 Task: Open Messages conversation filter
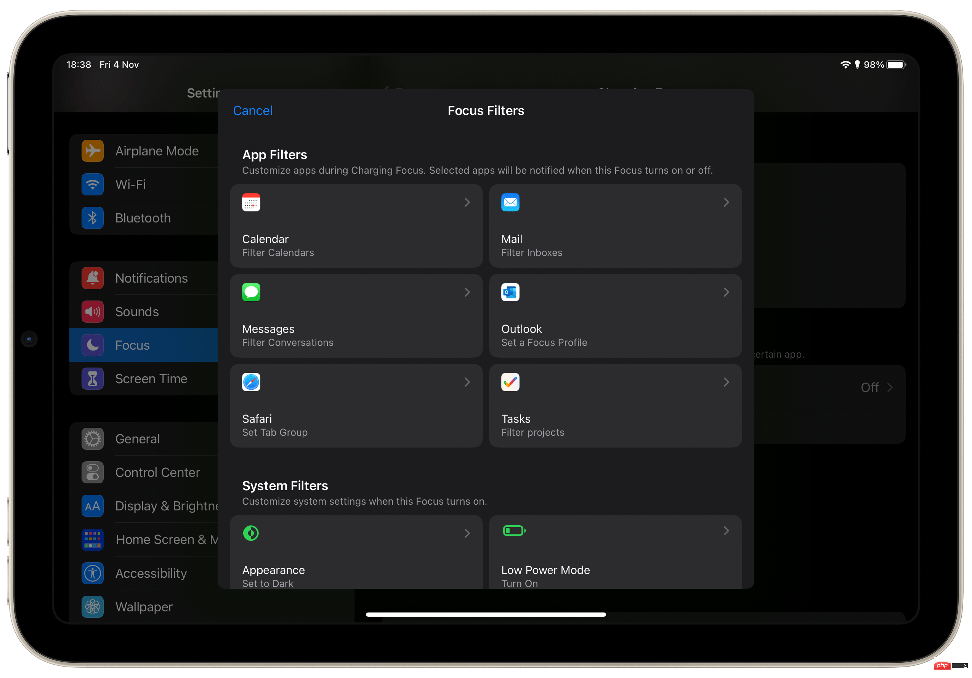358,316
